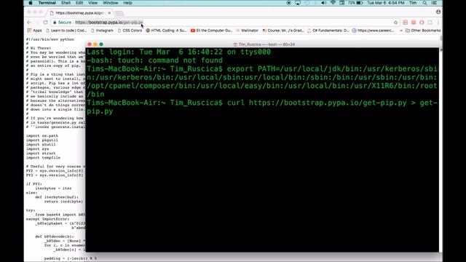
Task: Select the bootstrap.pypa.io browser tab
Action: pos(79,13)
